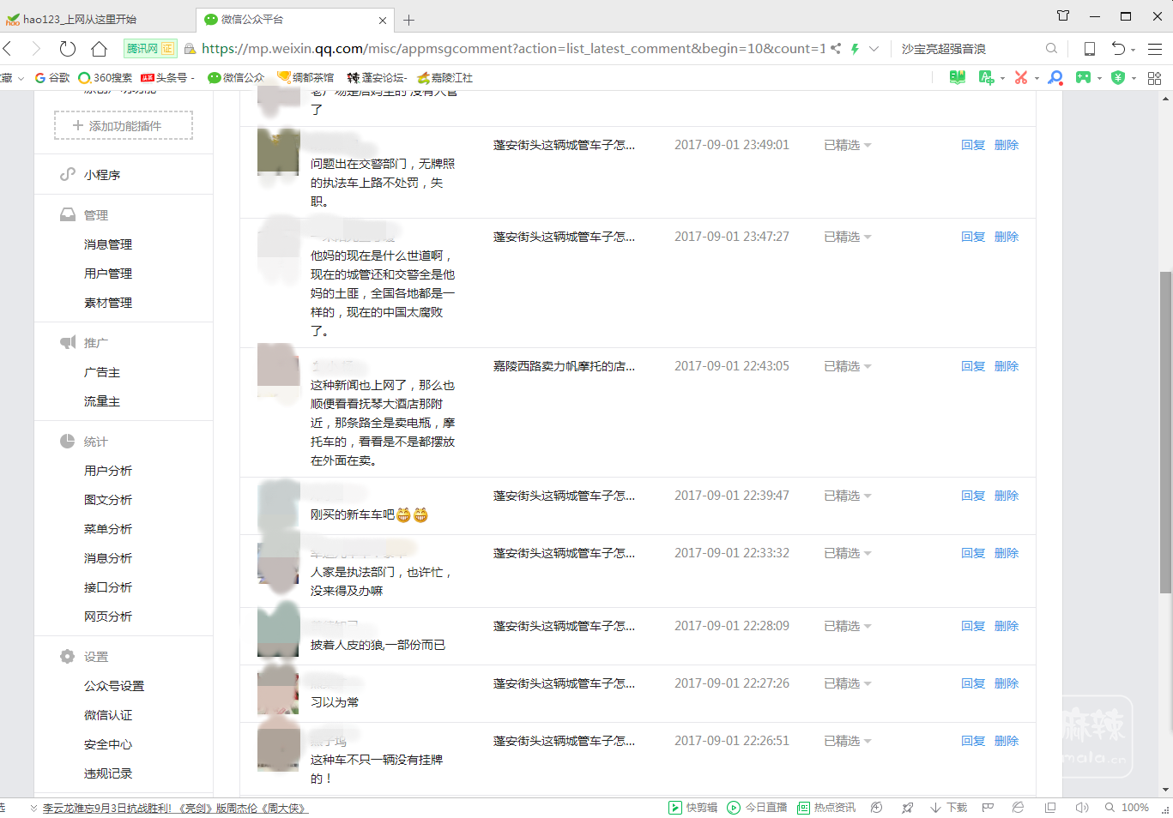Screen dimensions: 1173x818
Task: Click the mobile device view icon
Action: (1089, 49)
